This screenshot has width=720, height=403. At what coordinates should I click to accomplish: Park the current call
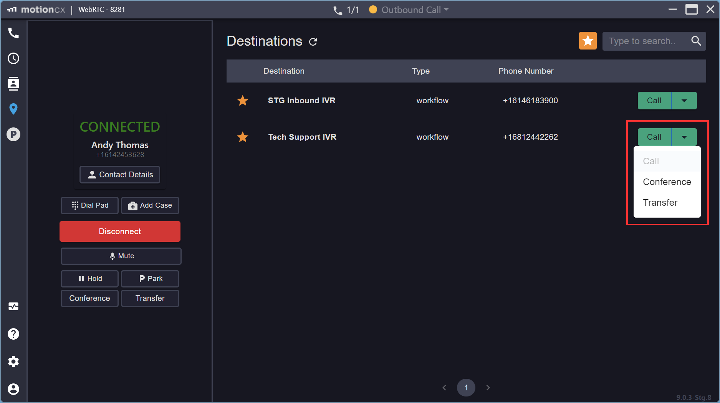pyautogui.click(x=150, y=279)
